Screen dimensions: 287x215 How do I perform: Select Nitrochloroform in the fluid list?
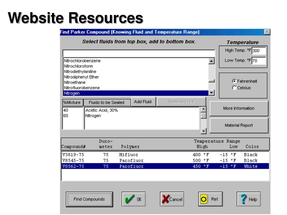[x=136, y=66]
